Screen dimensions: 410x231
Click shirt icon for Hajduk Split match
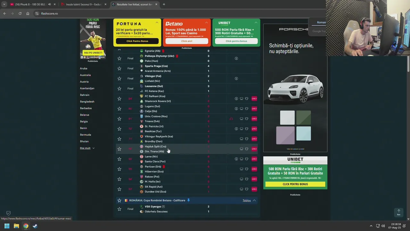pyautogui.click(x=247, y=149)
